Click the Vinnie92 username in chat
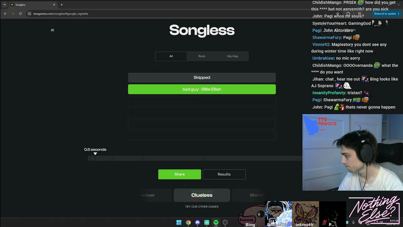This screenshot has width=403, height=227. point(321,45)
